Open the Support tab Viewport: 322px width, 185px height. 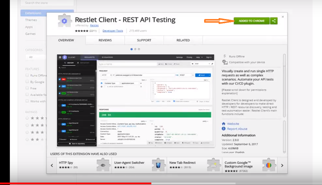point(144,40)
